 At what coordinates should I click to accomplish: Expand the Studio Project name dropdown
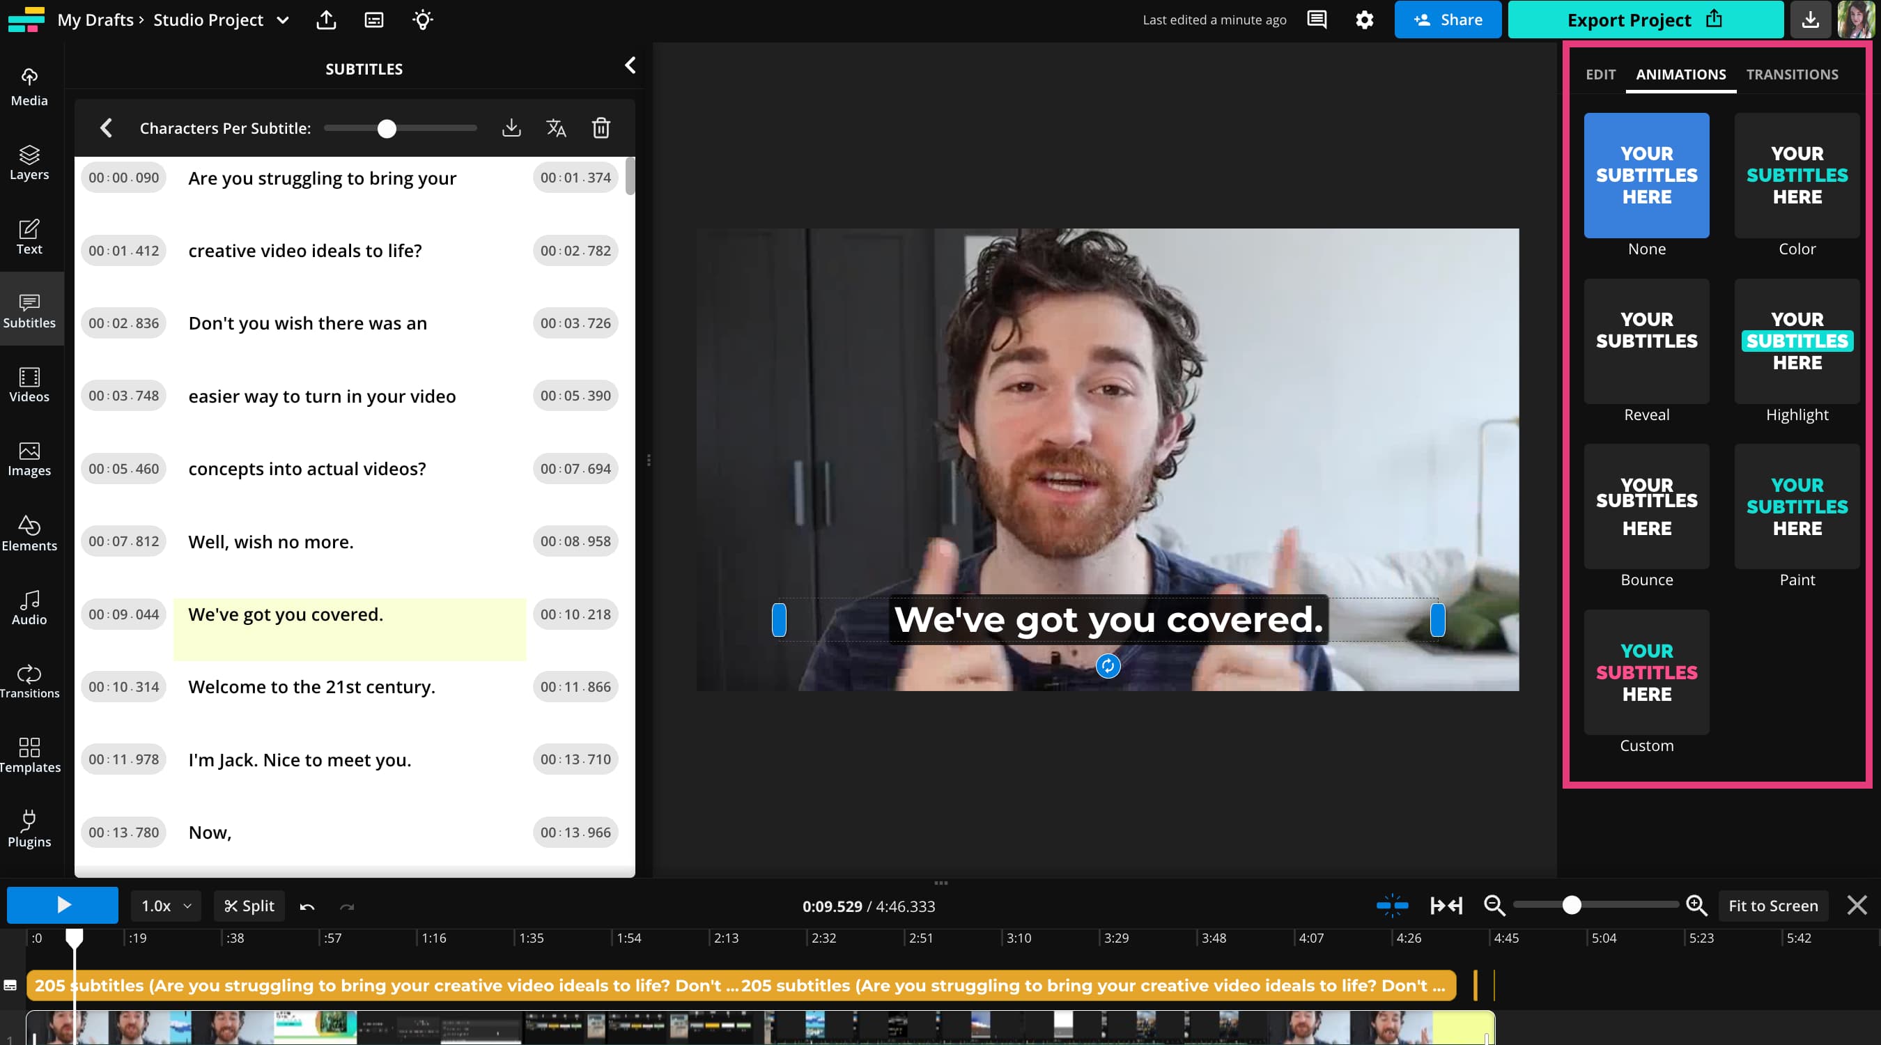[283, 20]
